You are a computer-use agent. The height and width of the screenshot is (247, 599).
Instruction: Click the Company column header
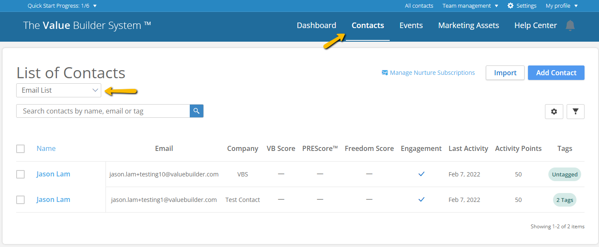242,148
